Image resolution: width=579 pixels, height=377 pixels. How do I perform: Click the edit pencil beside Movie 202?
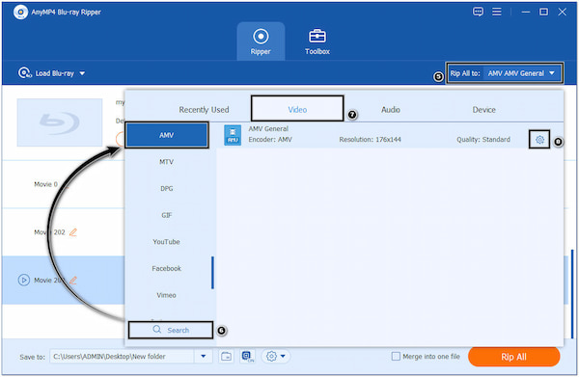[x=73, y=232]
